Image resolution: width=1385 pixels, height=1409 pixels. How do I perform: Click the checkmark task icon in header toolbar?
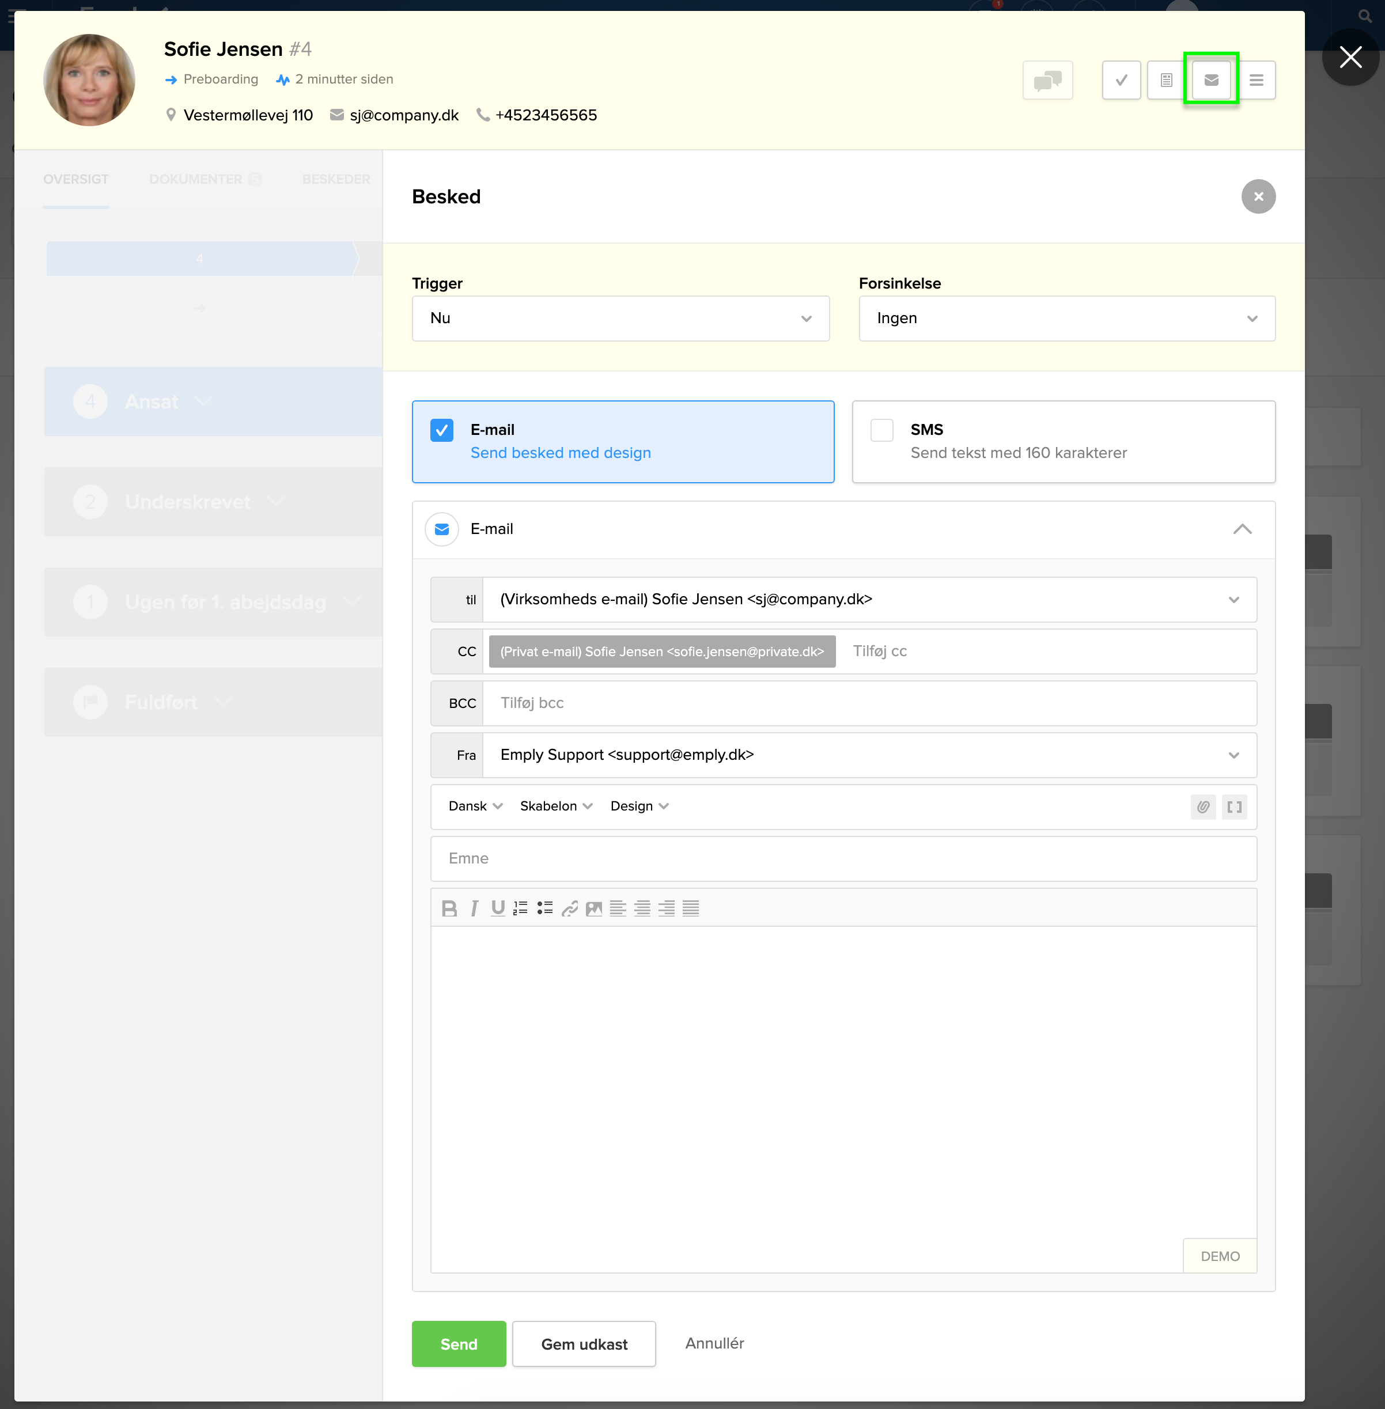1121,80
